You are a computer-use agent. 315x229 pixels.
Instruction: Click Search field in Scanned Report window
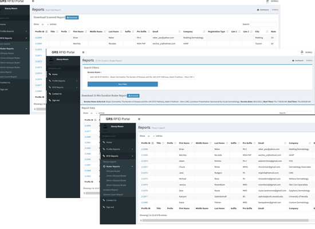[x=263, y=24]
